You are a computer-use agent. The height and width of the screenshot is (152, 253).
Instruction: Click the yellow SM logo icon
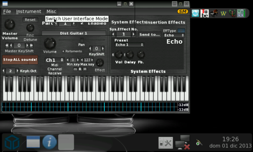click(x=183, y=11)
